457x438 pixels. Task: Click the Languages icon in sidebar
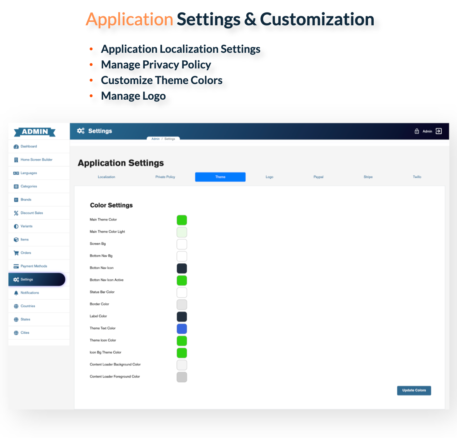tap(16, 173)
